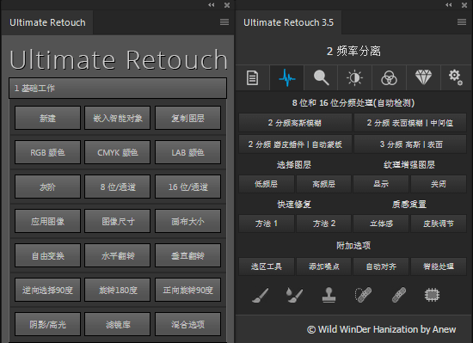This screenshot has width=473, height=343.
Task: Set depth with 8 位/通道 button
Action: (117, 187)
